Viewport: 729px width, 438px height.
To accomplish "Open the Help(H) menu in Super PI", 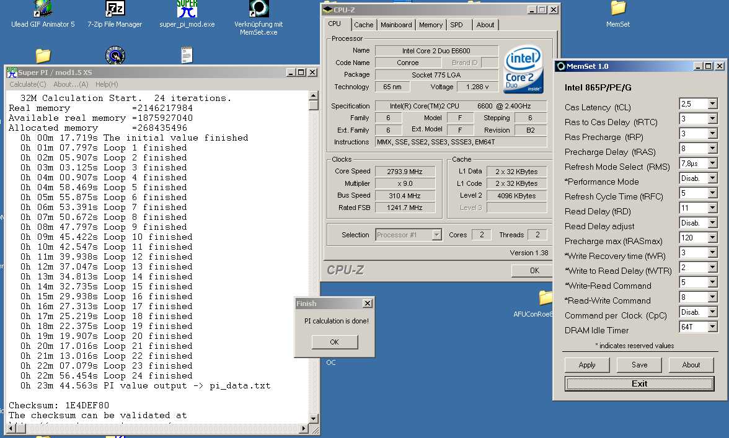I will pyautogui.click(x=107, y=84).
